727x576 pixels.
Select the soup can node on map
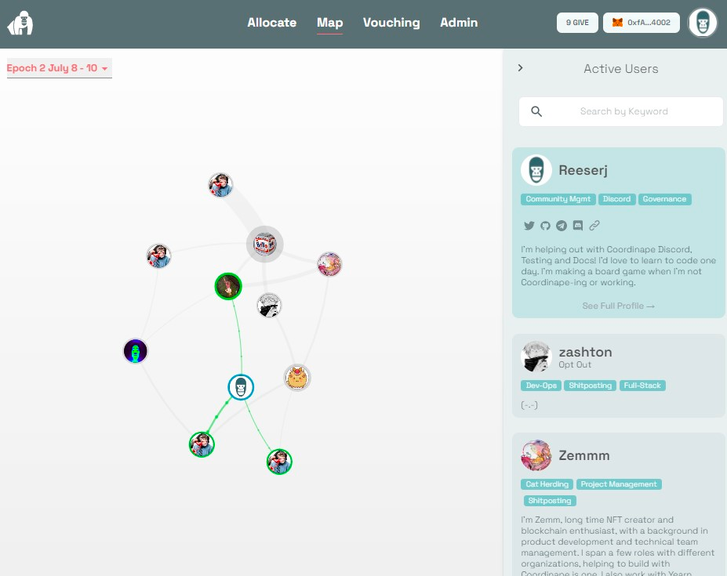coord(265,244)
